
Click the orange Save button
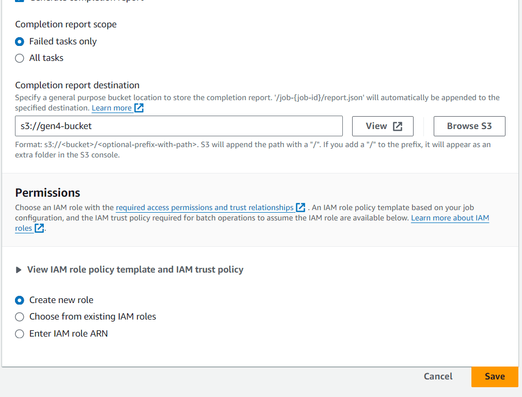tap(495, 376)
